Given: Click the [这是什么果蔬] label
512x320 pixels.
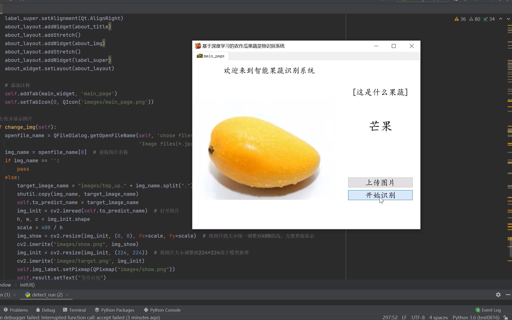Looking at the screenshot, I should (380, 92).
